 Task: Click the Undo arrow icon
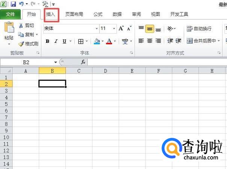click(x=21, y=4)
